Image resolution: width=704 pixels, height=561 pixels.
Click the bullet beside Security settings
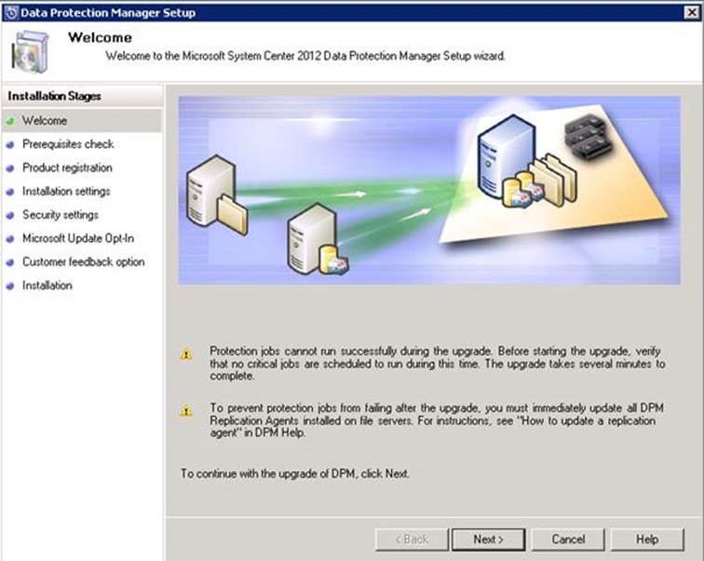(x=10, y=216)
